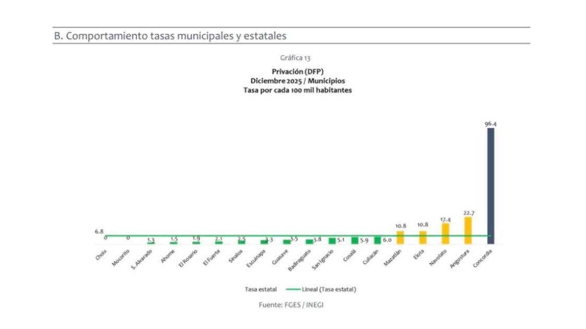Click the 96.4 value label

pyautogui.click(x=490, y=124)
